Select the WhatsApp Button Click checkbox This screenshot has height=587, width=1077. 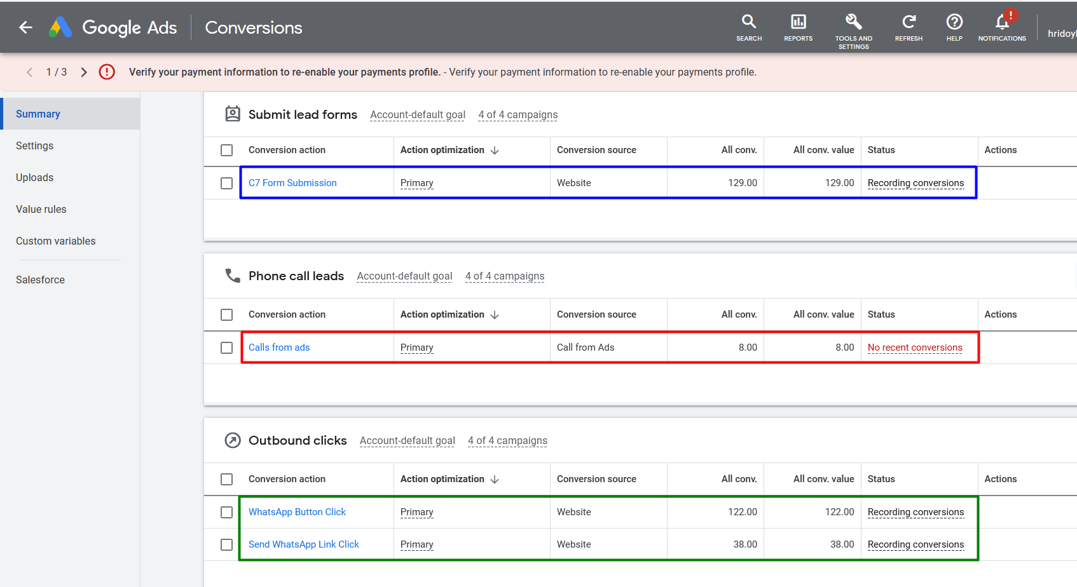226,512
